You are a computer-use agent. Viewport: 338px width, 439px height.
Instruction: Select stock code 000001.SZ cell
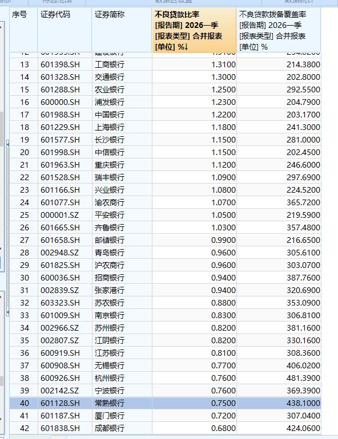(65, 215)
